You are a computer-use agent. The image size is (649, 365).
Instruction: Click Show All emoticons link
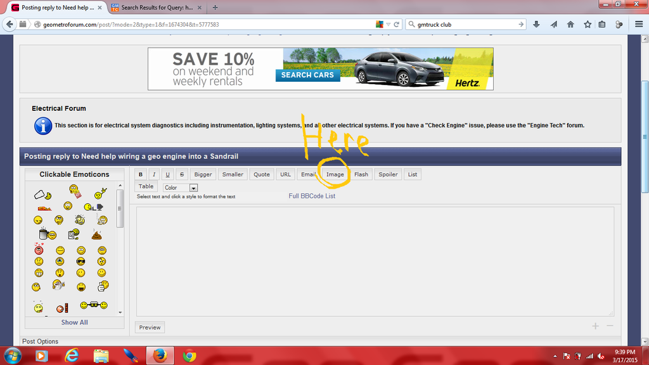[74, 323]
